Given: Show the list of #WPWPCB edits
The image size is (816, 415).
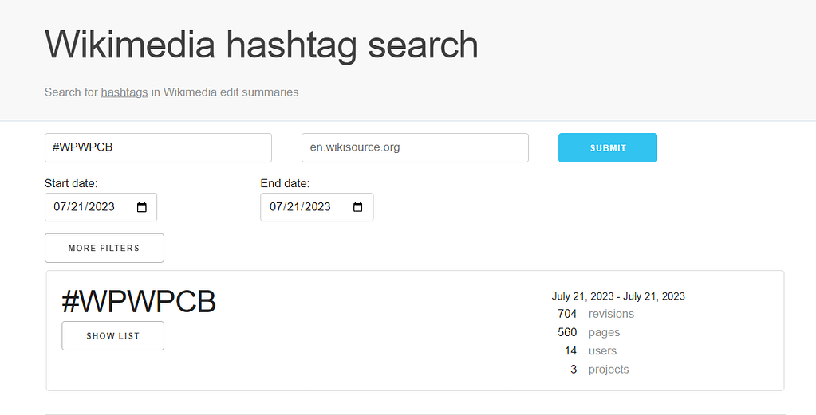Looking at the screenshot, I should pyautogui.click(x=112, y=336).
